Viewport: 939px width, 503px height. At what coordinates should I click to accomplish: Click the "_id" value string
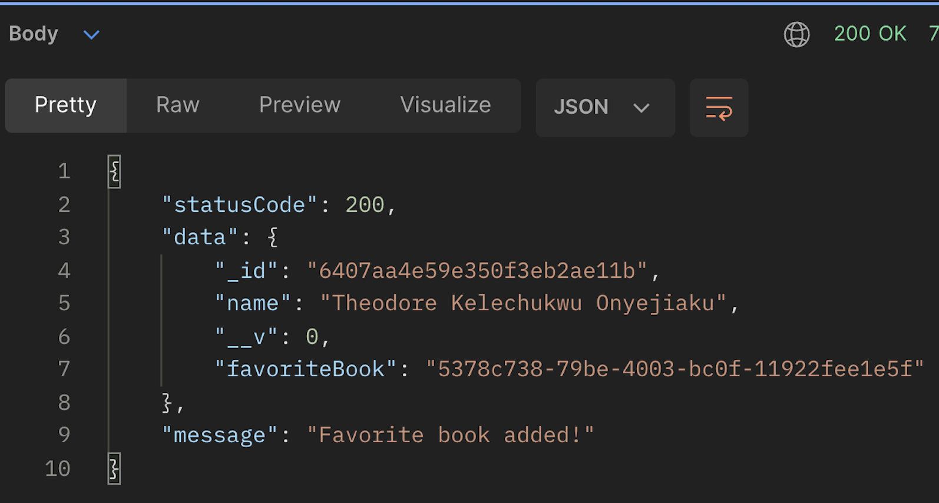pos(477,271)
